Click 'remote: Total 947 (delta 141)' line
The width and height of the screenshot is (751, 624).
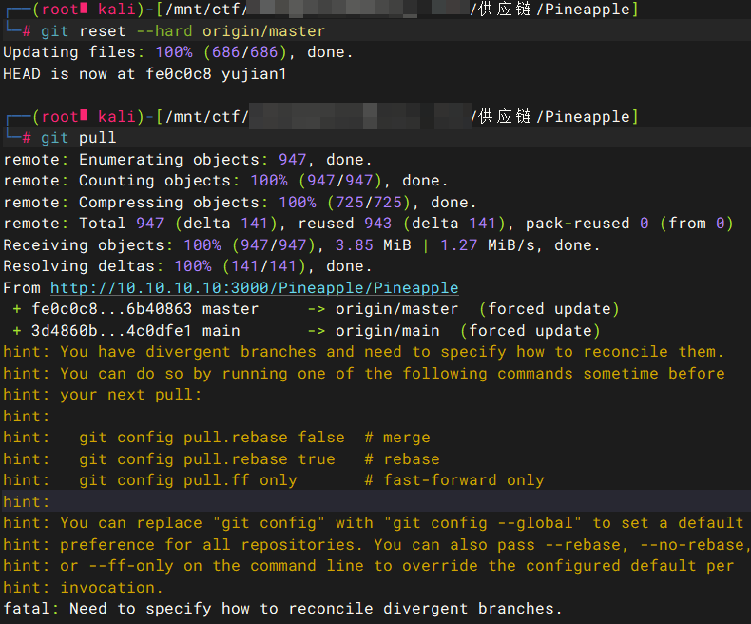[x=368, y=224]
